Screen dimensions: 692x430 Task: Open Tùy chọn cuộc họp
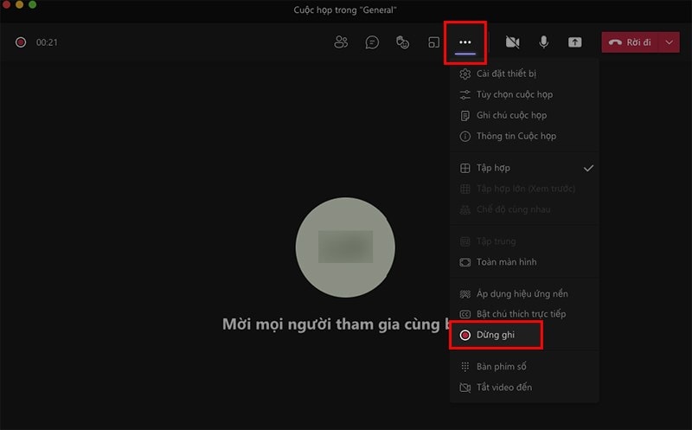coord(524,94)
